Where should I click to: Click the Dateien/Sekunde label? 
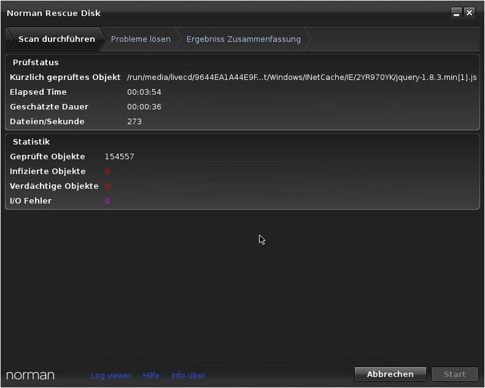(x=47, y=121)
